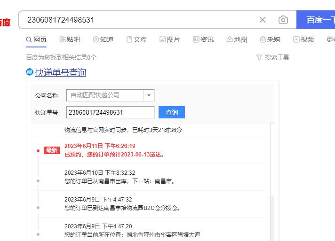
Task: Select the timestamp 2023年6月9日 下午4:47:32
Action: click(98, 199)
